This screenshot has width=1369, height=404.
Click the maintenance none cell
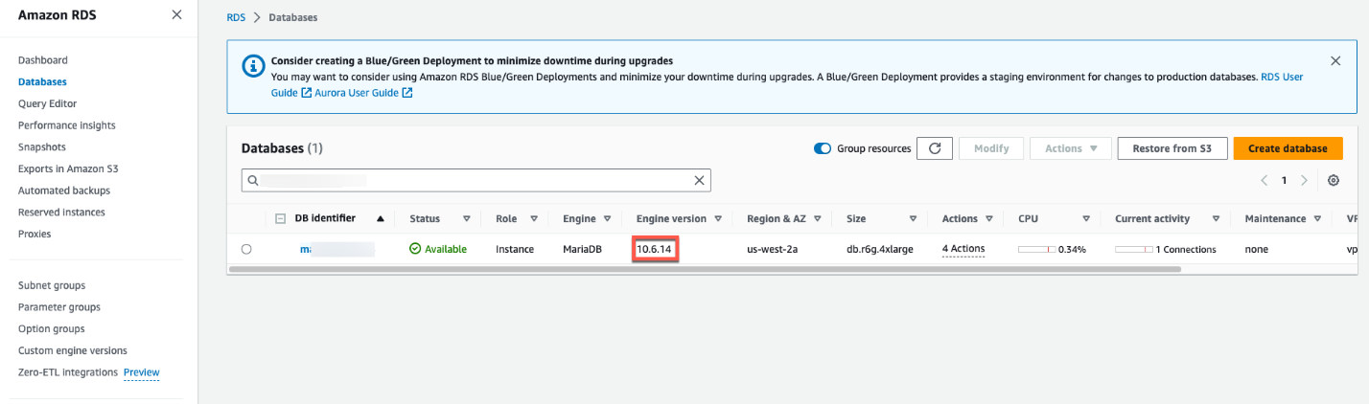pos(1256,249)
